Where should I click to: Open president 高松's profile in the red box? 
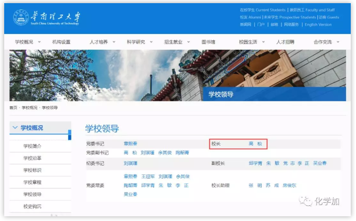[x=255, y=143]
